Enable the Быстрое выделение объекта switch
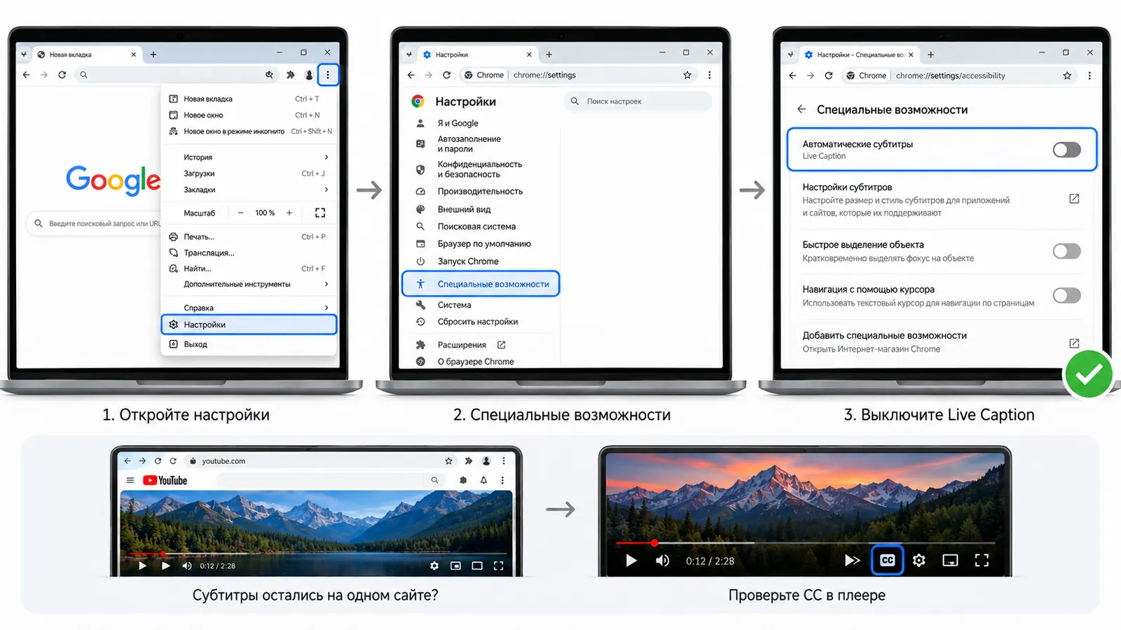1121x630 pixels. point(1066,251)
